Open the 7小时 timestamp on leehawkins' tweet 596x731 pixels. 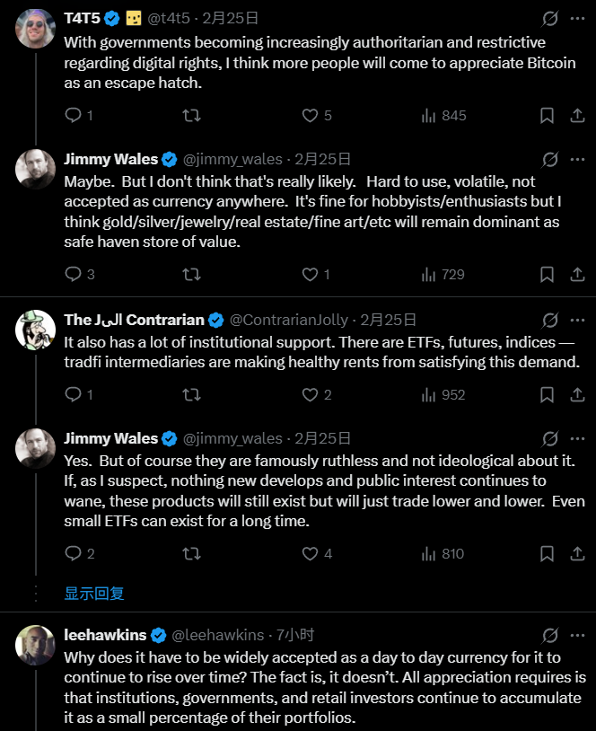click(295, 635)
